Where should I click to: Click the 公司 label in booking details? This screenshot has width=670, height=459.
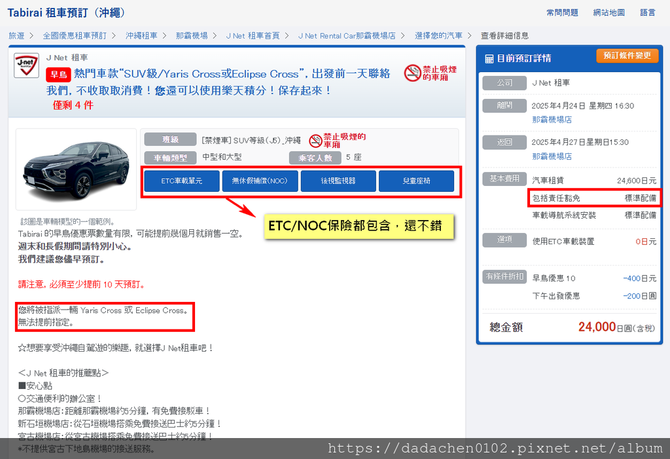click(504, 83)
